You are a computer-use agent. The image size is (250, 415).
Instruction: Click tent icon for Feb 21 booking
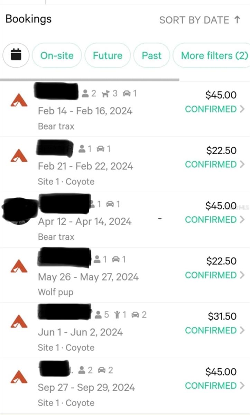(19, 156)
